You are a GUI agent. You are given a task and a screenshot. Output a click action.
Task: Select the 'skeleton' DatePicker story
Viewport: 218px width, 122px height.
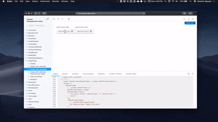pyautogui.click(x=34, y=79)
